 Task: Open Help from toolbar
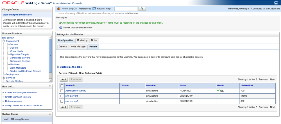coord(108,9)
